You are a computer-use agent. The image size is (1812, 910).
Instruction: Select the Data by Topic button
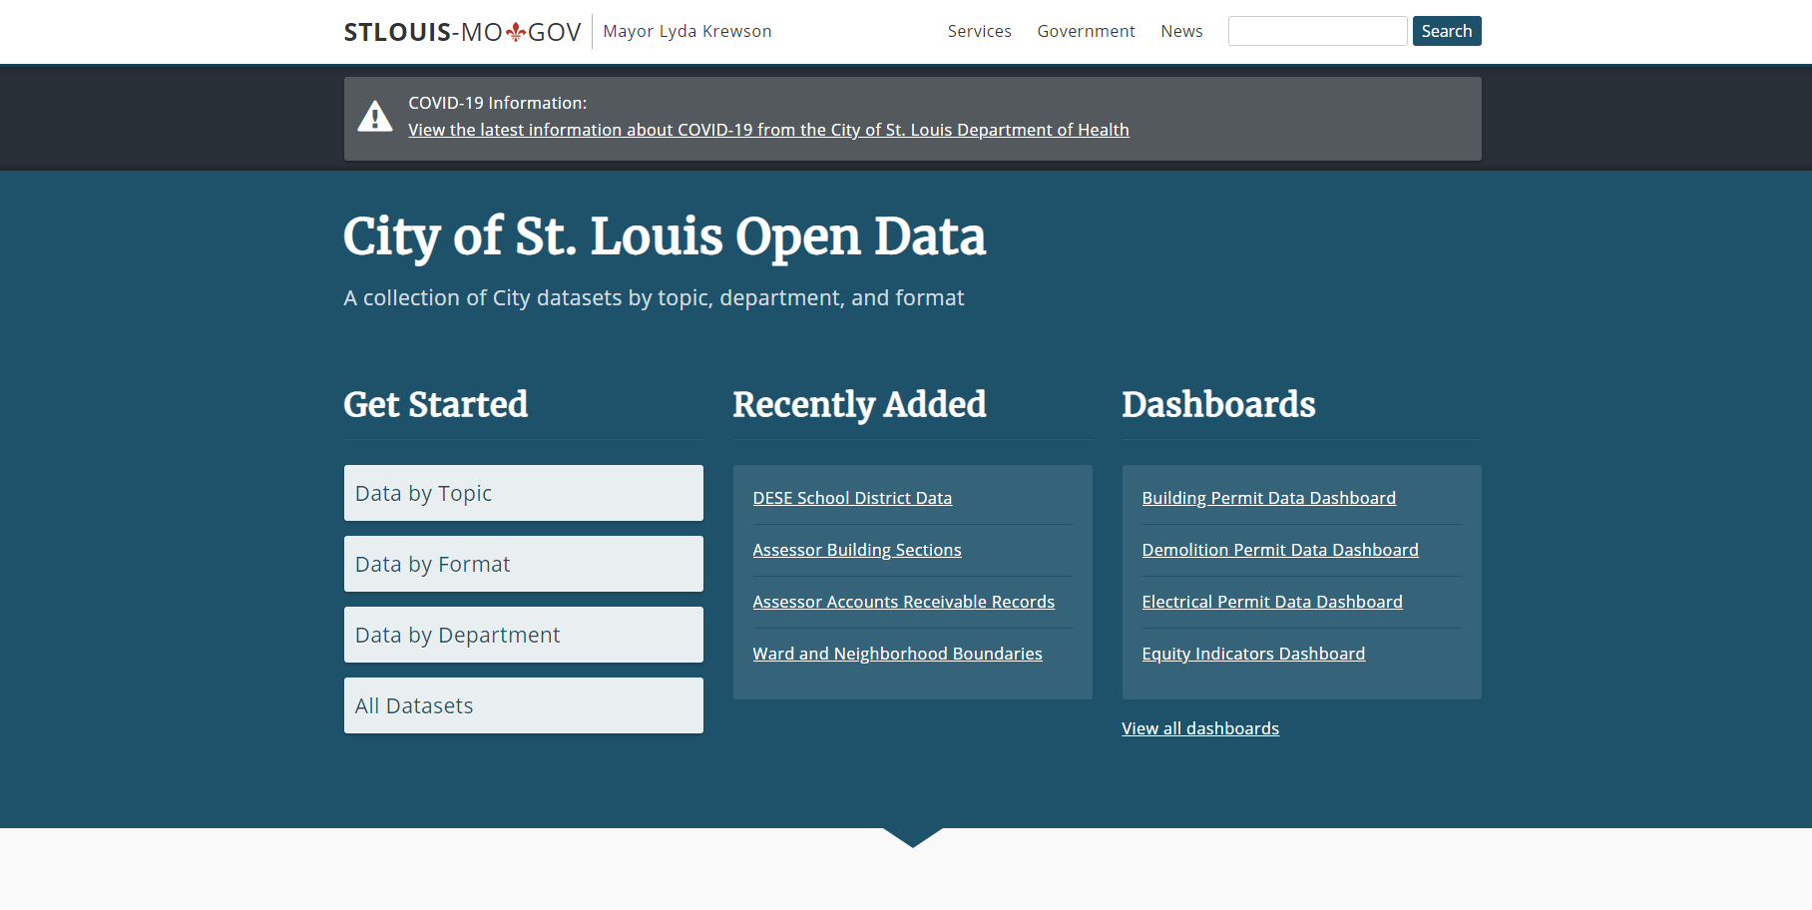[523, 493]
